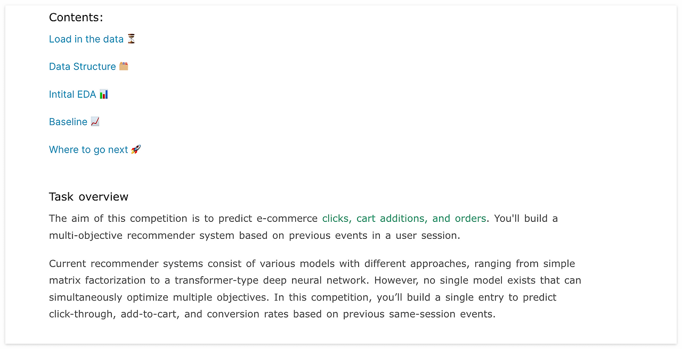Click the hourglass emoji beside Load in the data
The height and width of the screenshot is (349, 682).
(x=131, y=39)
